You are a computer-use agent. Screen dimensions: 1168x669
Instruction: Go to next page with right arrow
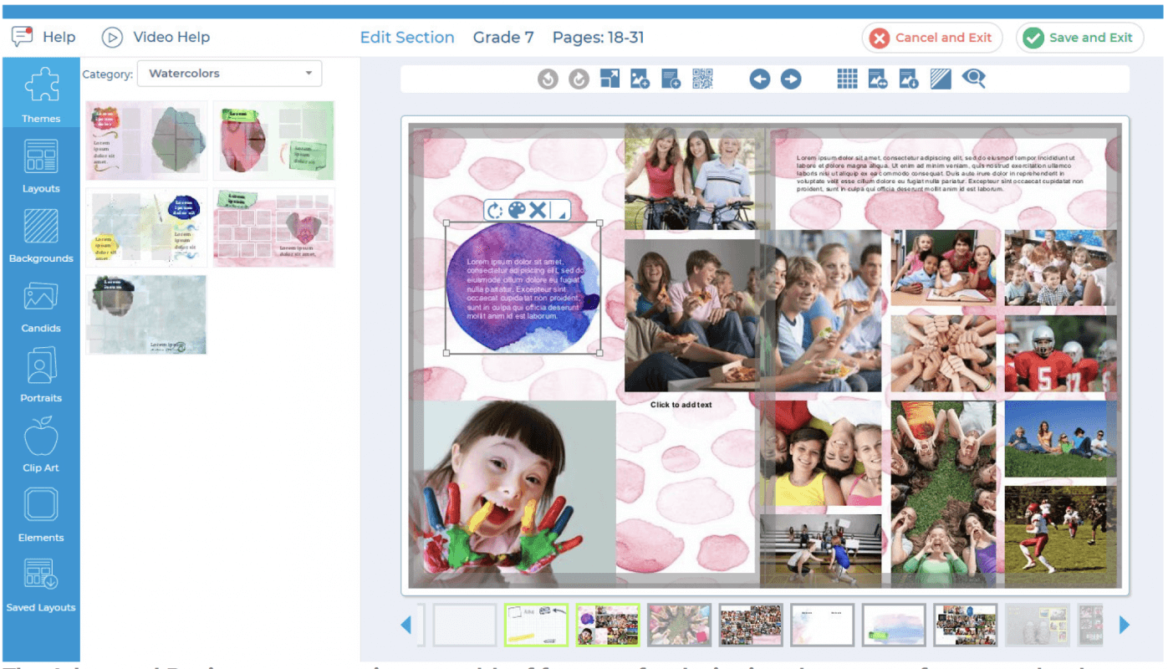coord(791,79)
